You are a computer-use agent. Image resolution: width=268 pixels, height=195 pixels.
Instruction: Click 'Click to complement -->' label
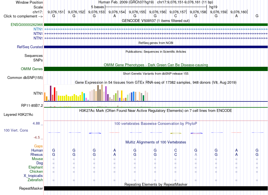pyautogui.click(x=23, y=16)
